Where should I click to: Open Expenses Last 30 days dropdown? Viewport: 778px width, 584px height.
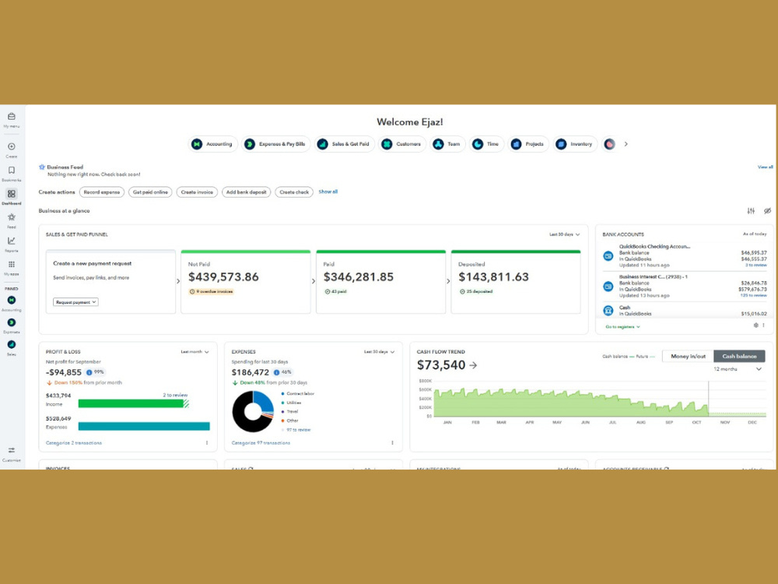pos(379,352)
